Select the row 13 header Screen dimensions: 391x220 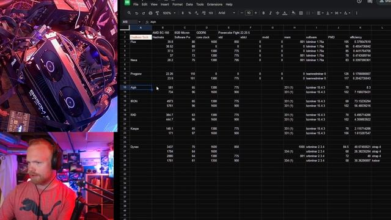tap(125, 87)
